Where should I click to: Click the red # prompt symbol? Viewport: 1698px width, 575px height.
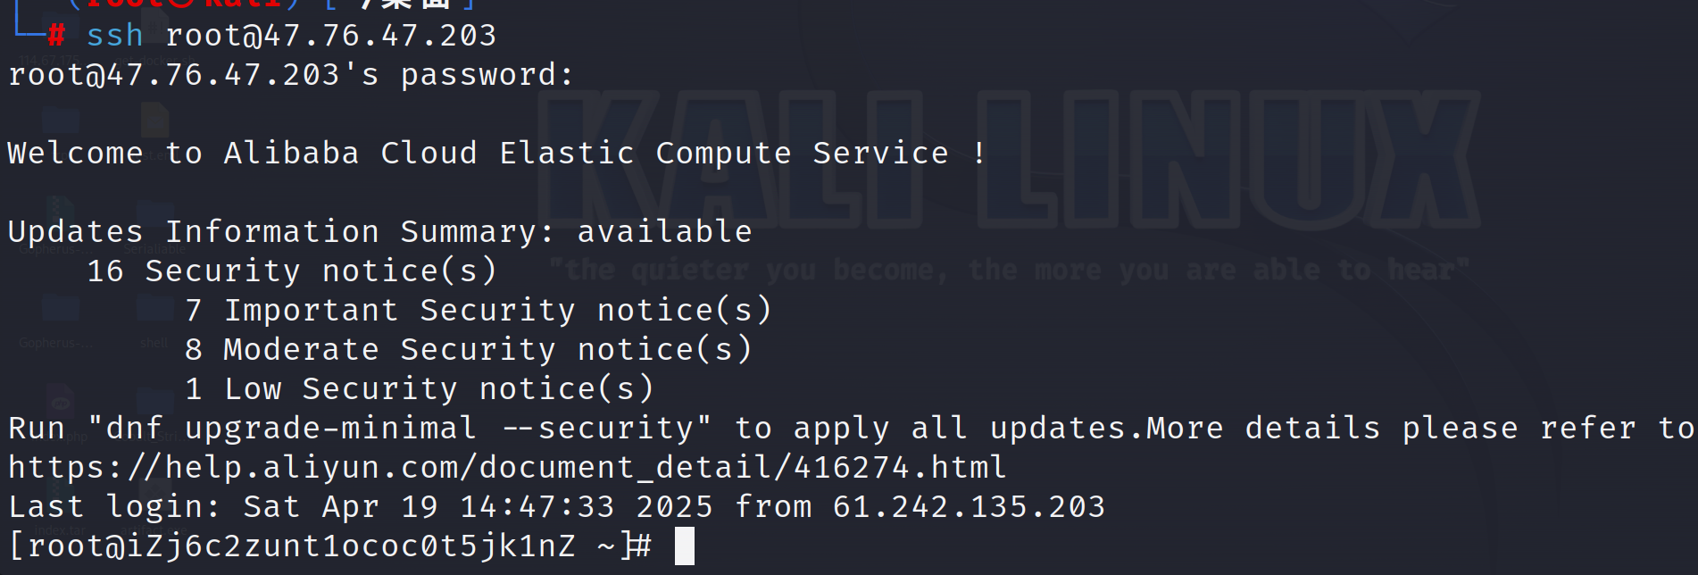56,36
